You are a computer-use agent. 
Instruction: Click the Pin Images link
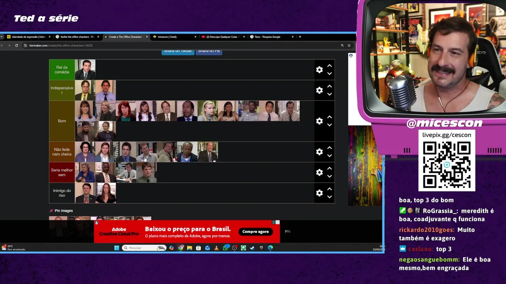coord(64,211)
